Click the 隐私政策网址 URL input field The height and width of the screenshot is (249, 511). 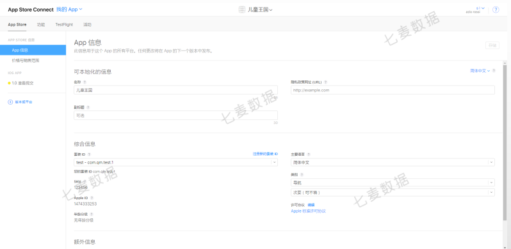(393, 90)
